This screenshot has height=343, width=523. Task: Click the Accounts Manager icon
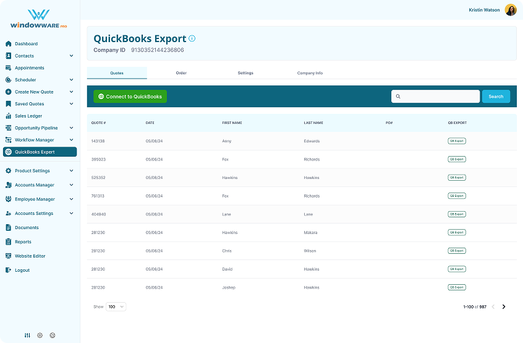tap(9, 185)
